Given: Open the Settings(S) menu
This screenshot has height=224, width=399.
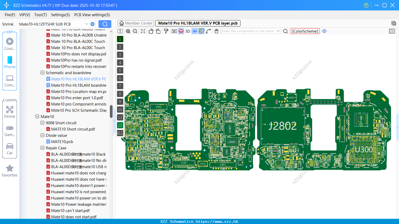Looking at the screenshot, I should 61,15.
